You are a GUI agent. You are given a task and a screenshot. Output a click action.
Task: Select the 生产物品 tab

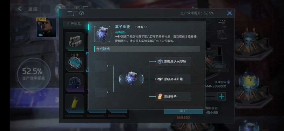(x=74, y=24)
